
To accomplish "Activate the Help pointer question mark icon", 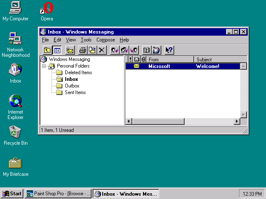I will tap(169, 50).
